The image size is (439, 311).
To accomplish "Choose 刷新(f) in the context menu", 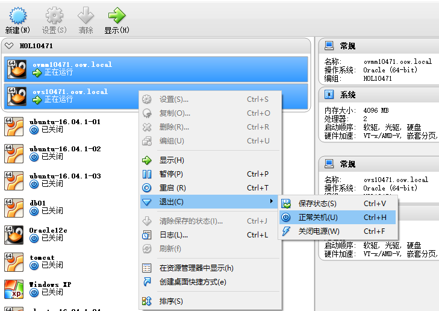I will tap(210, 248).
